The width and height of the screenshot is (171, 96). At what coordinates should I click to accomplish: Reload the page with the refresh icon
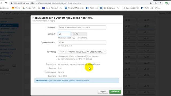point(6,3)
